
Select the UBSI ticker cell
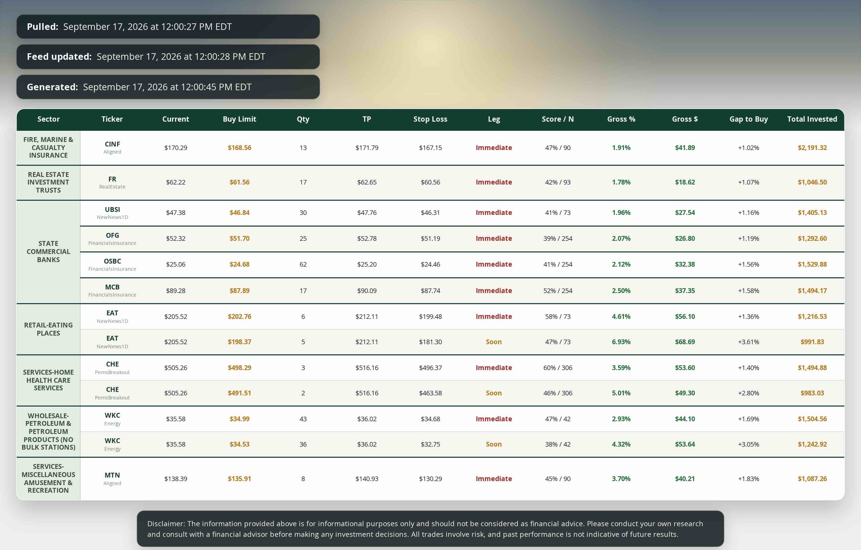point(112,213)
